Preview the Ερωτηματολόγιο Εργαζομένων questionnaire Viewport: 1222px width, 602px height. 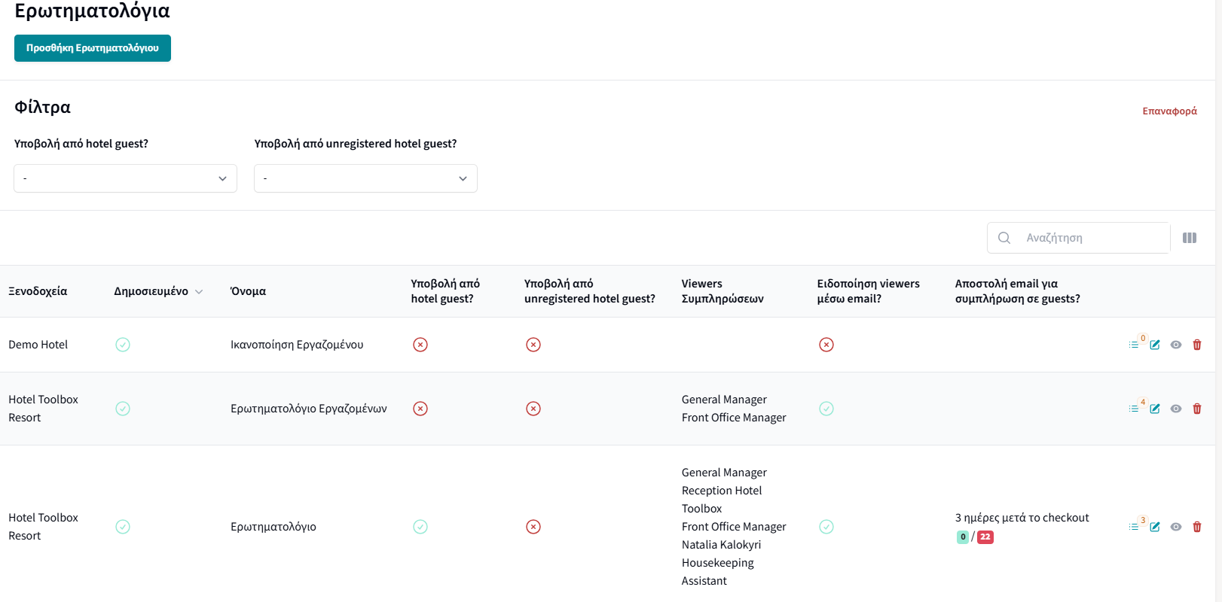click(x=1176, y=409)
